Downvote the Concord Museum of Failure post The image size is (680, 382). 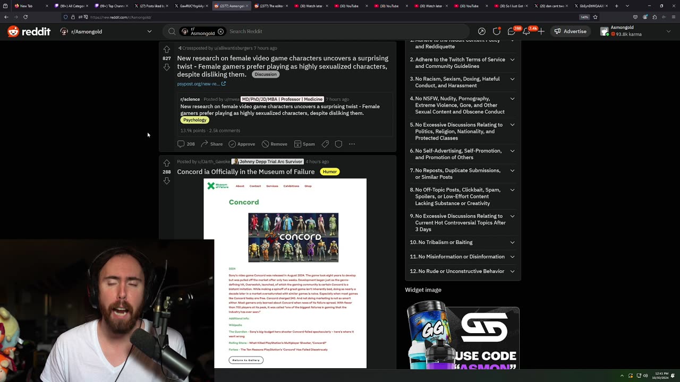click(x=167, y=181)
